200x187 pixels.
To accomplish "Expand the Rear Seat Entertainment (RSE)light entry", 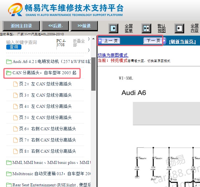I will [51, 185].
